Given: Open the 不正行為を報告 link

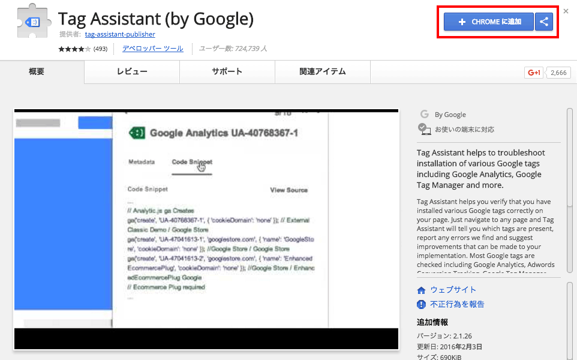Looking at the screenshot, I should tap(457, 304).
